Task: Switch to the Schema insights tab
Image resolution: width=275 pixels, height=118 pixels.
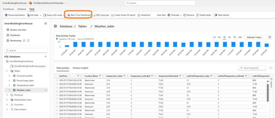Action: point(80,68)
